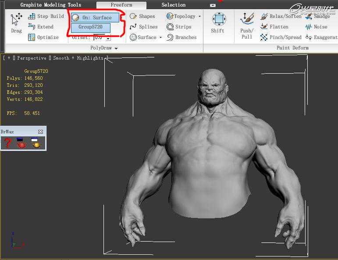Select the Pinch/Spread brush
This screenshot has height=260, width=338.
pyautogui.click(x=281, y=37)
